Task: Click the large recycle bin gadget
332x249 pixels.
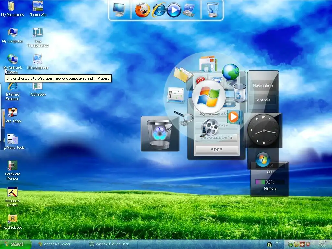Action: (160, 134)
